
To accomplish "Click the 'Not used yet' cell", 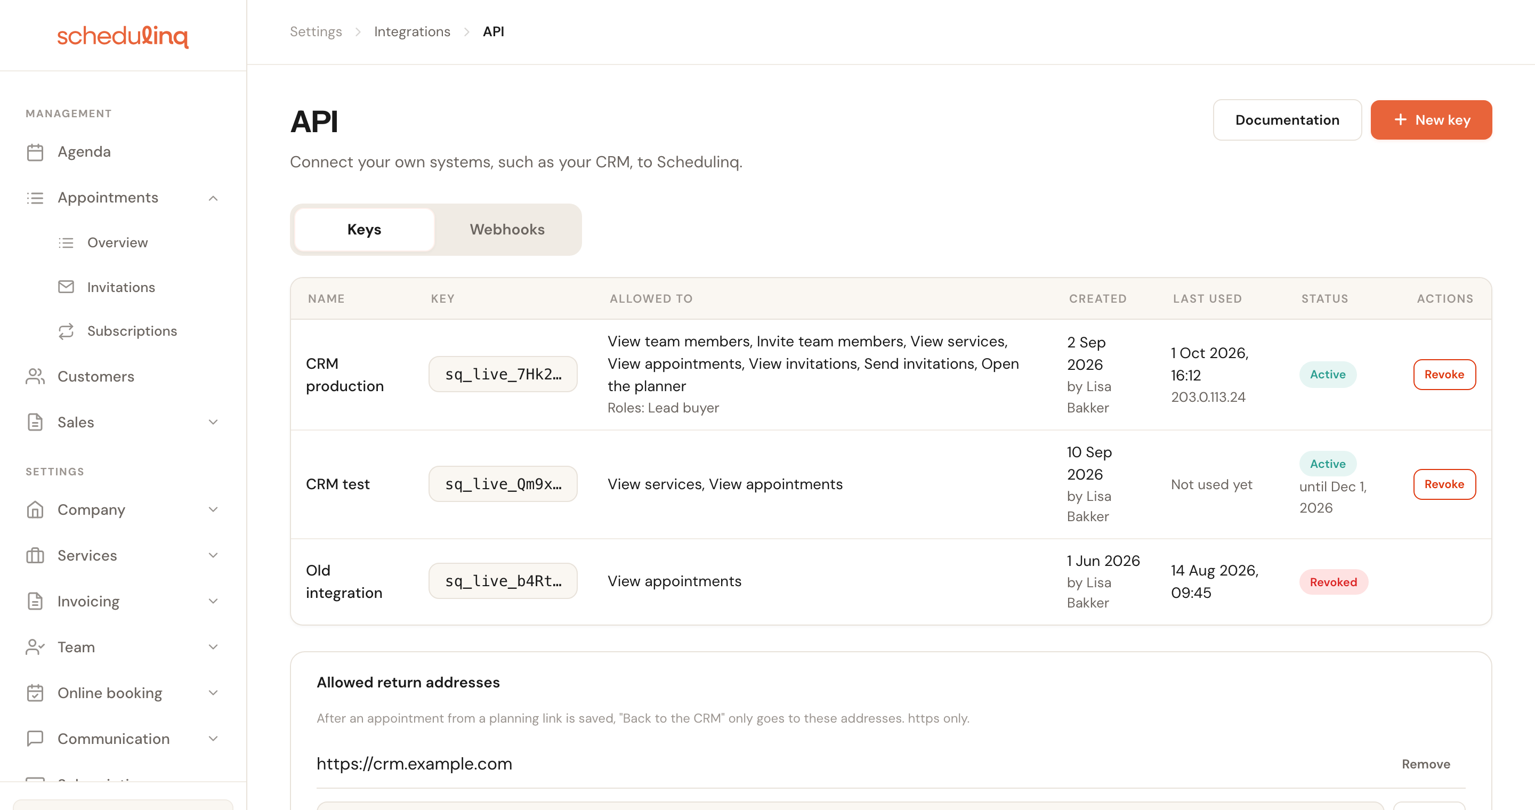I will tap(1211, 484).
